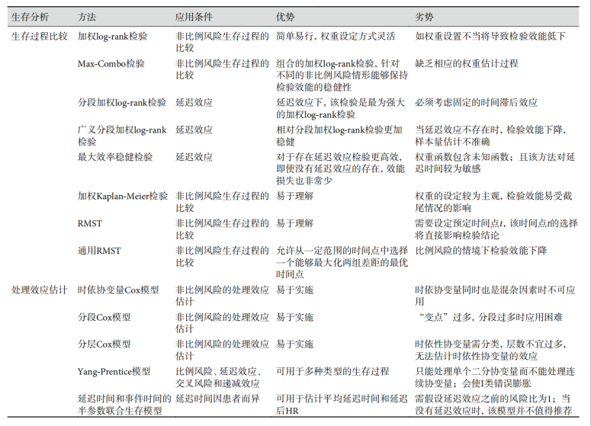Click '允许从一定范围的时间点中选择' text
This screenshot has height=426, width=591.
tap(342, 251)
